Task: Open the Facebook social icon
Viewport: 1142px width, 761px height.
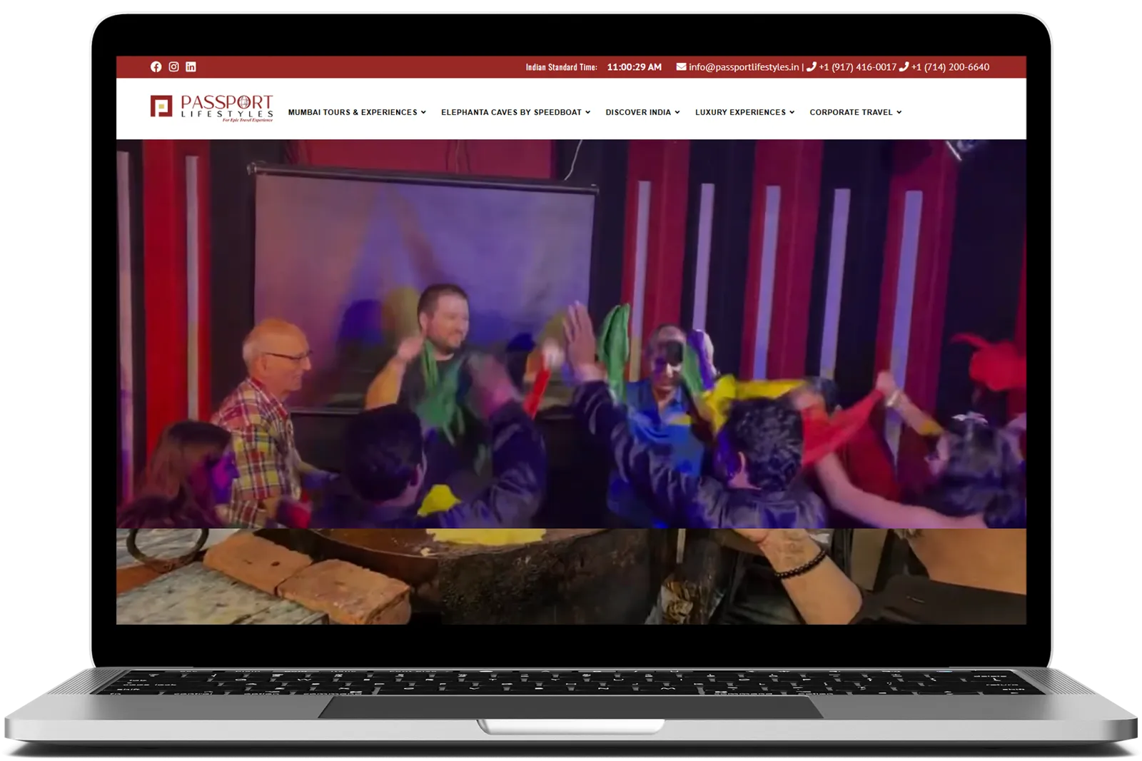Action: (156, 66)
